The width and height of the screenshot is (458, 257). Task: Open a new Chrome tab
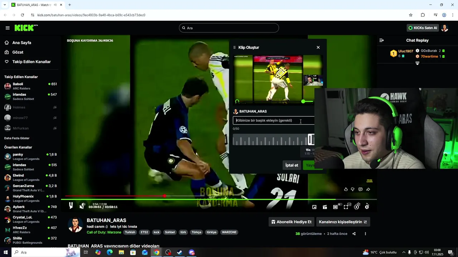pyautogui.click(x=69, y=5)
